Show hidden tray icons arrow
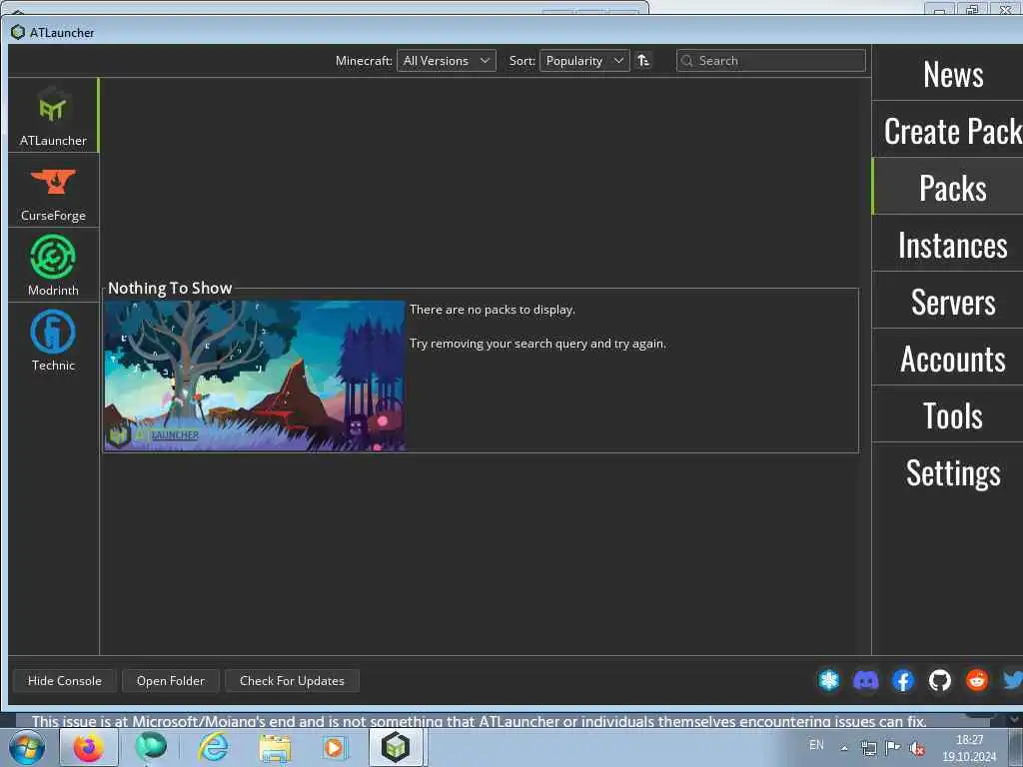 pos(844,748)
